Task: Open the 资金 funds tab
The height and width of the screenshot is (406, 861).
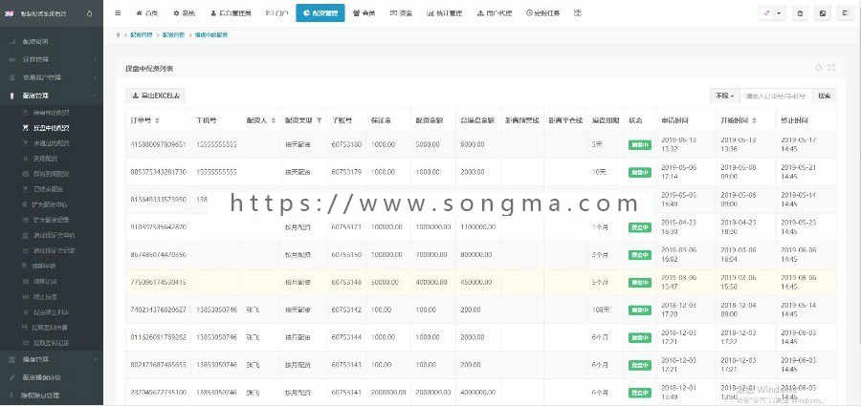Action: click(402, 13)
